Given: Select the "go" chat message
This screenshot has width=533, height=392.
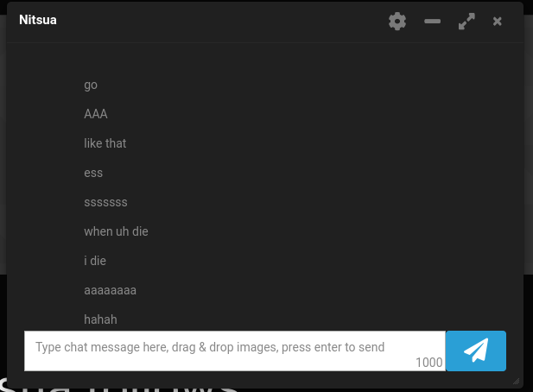Looking at the screenshot, I should (x=91, y=85).
